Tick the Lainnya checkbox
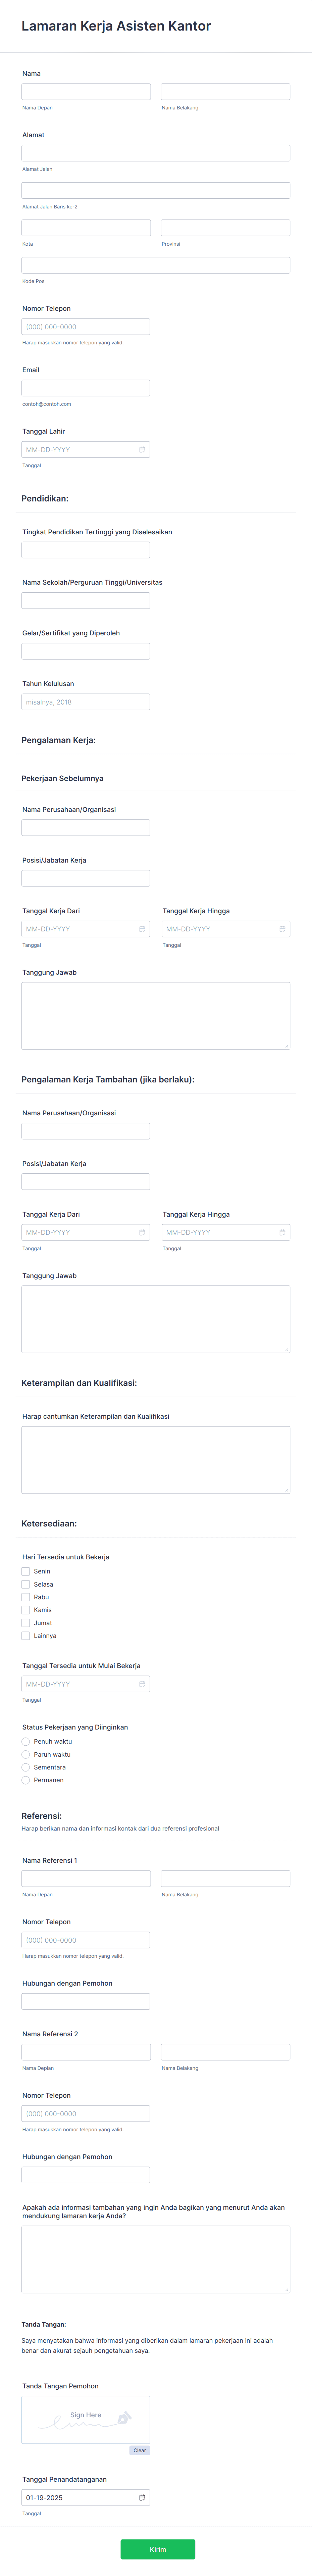This screenshot has height=2576, width=312. [x=26, y=1636]
